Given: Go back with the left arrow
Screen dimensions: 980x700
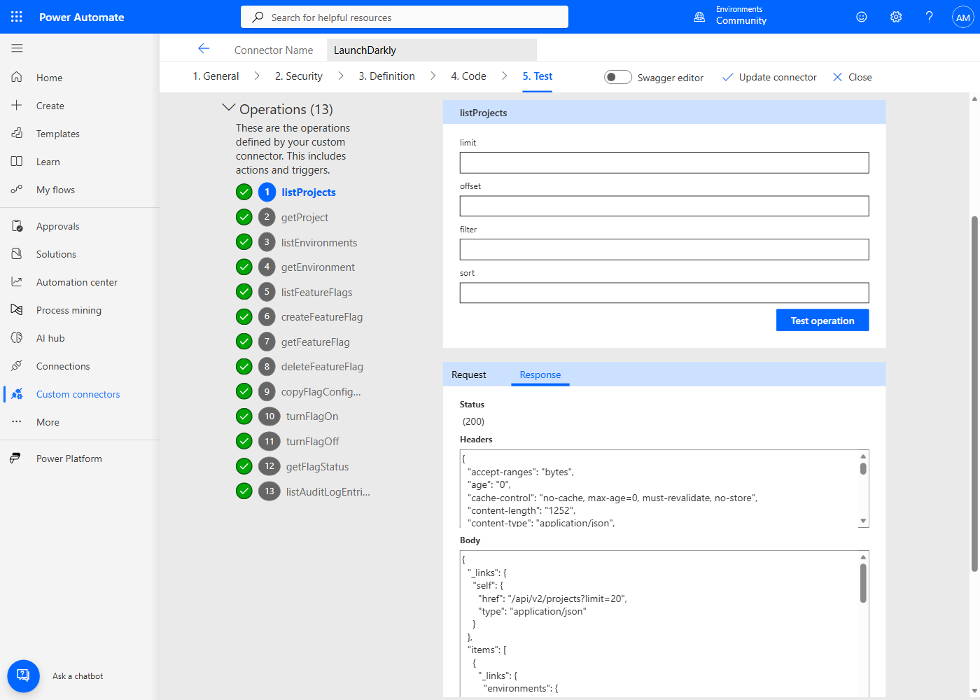Looking at the screenshot, I should point(204,48).
